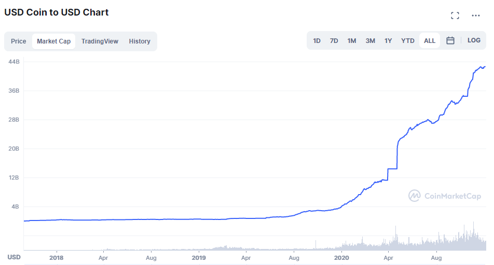Image resolution: width=494 pixels, height=265 pixels.
Task: Click the 2019 x-axis label
Action: point(199,258)
